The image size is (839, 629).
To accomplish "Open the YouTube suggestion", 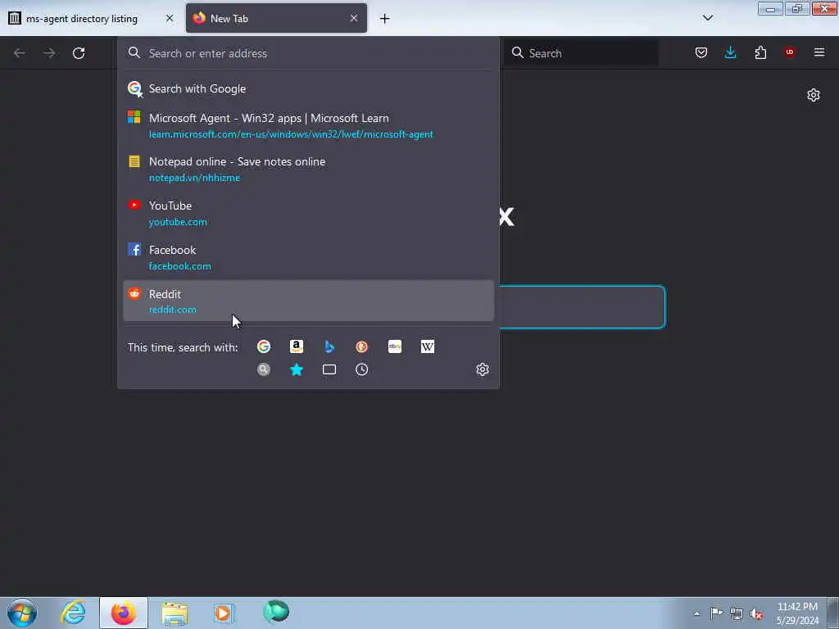I will coord(308,214).
